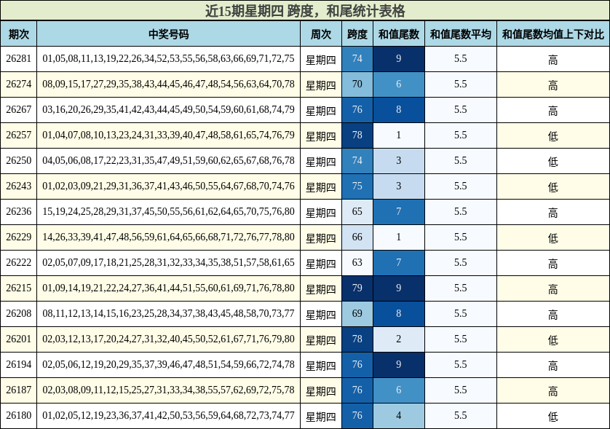This screenshot has width=610, height=429.
Task: Click 星期四 cell in row 26250
Action: pos(321,162)
